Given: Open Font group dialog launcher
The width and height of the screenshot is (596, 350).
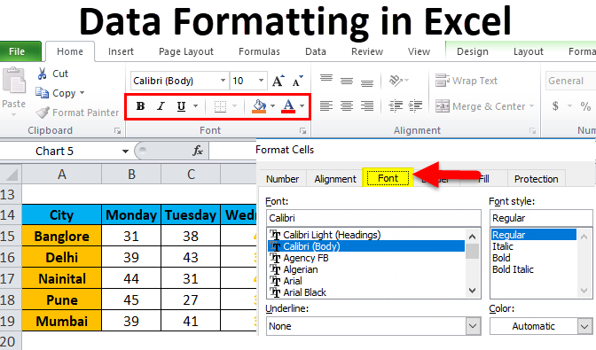Looking at the screenshot, I should (303, 131).
